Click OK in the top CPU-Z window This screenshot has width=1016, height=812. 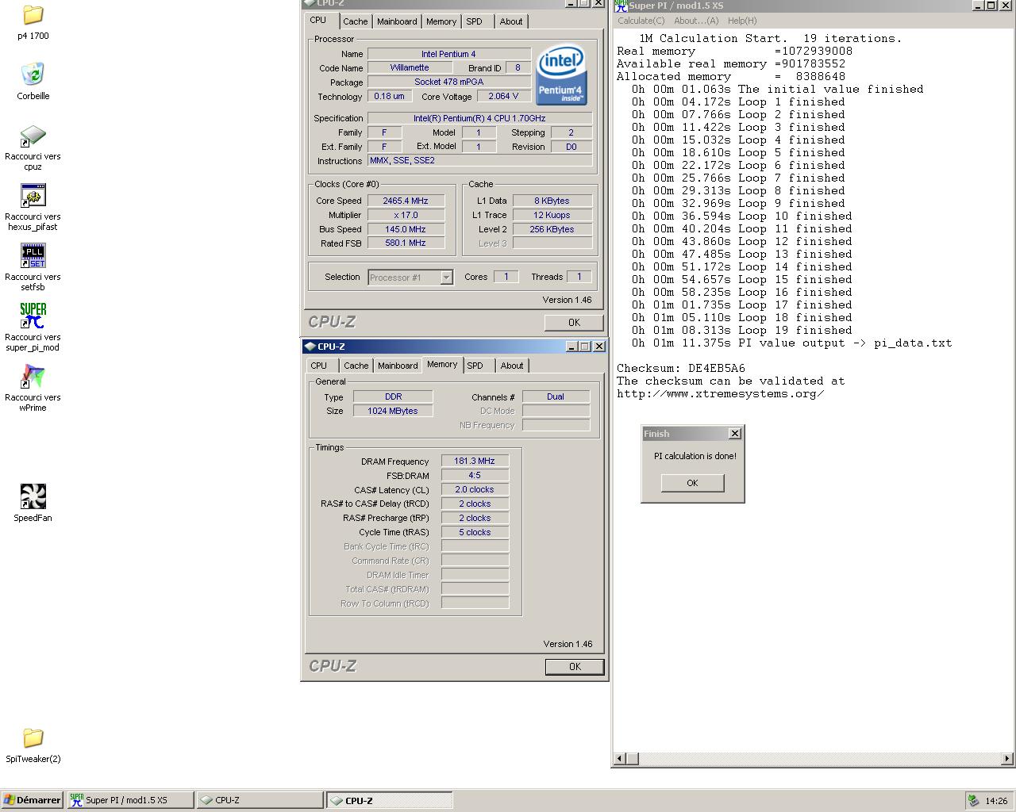click(574, 323)
